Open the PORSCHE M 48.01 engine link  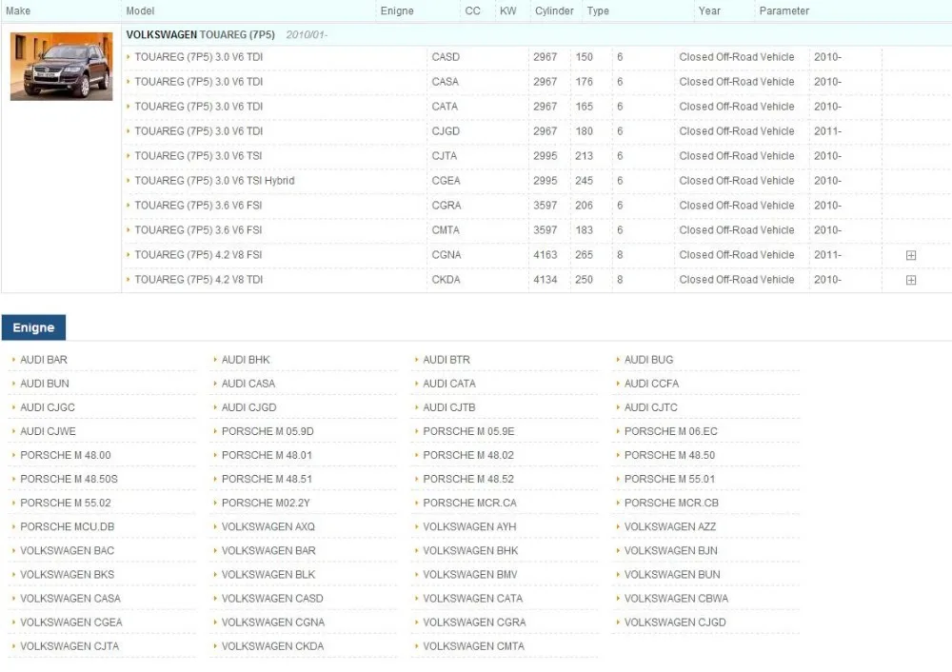click(x=267, y=455)
